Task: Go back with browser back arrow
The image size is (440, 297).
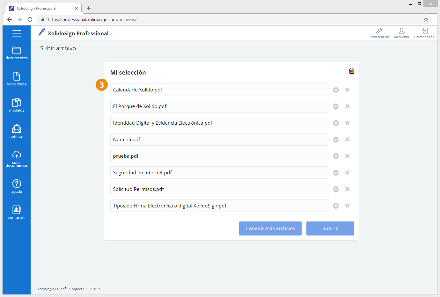Action: point(10,19)
